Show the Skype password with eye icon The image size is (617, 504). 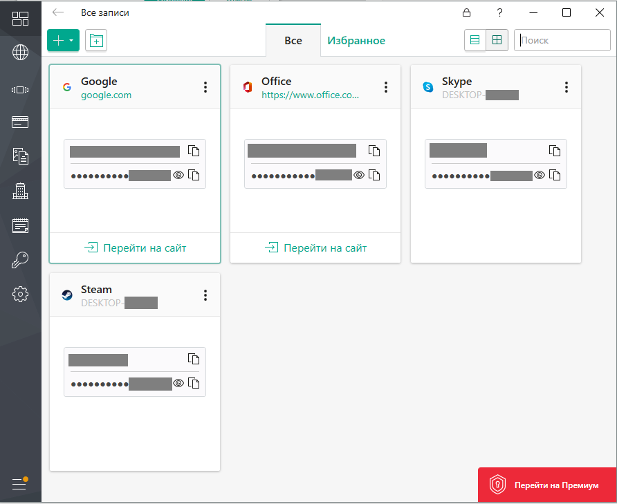[540, 175]
